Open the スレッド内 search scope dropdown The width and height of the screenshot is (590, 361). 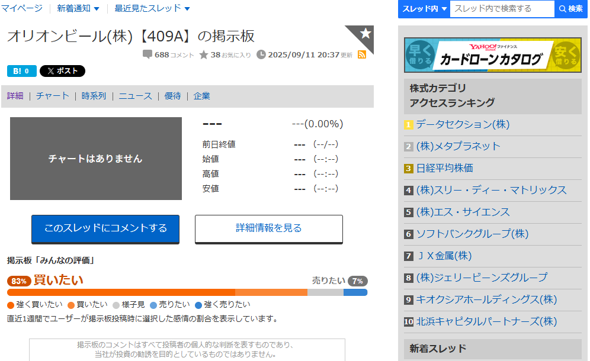click(x=424, y=9)
